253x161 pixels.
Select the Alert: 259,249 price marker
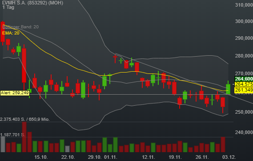click(x=15, y=93)
